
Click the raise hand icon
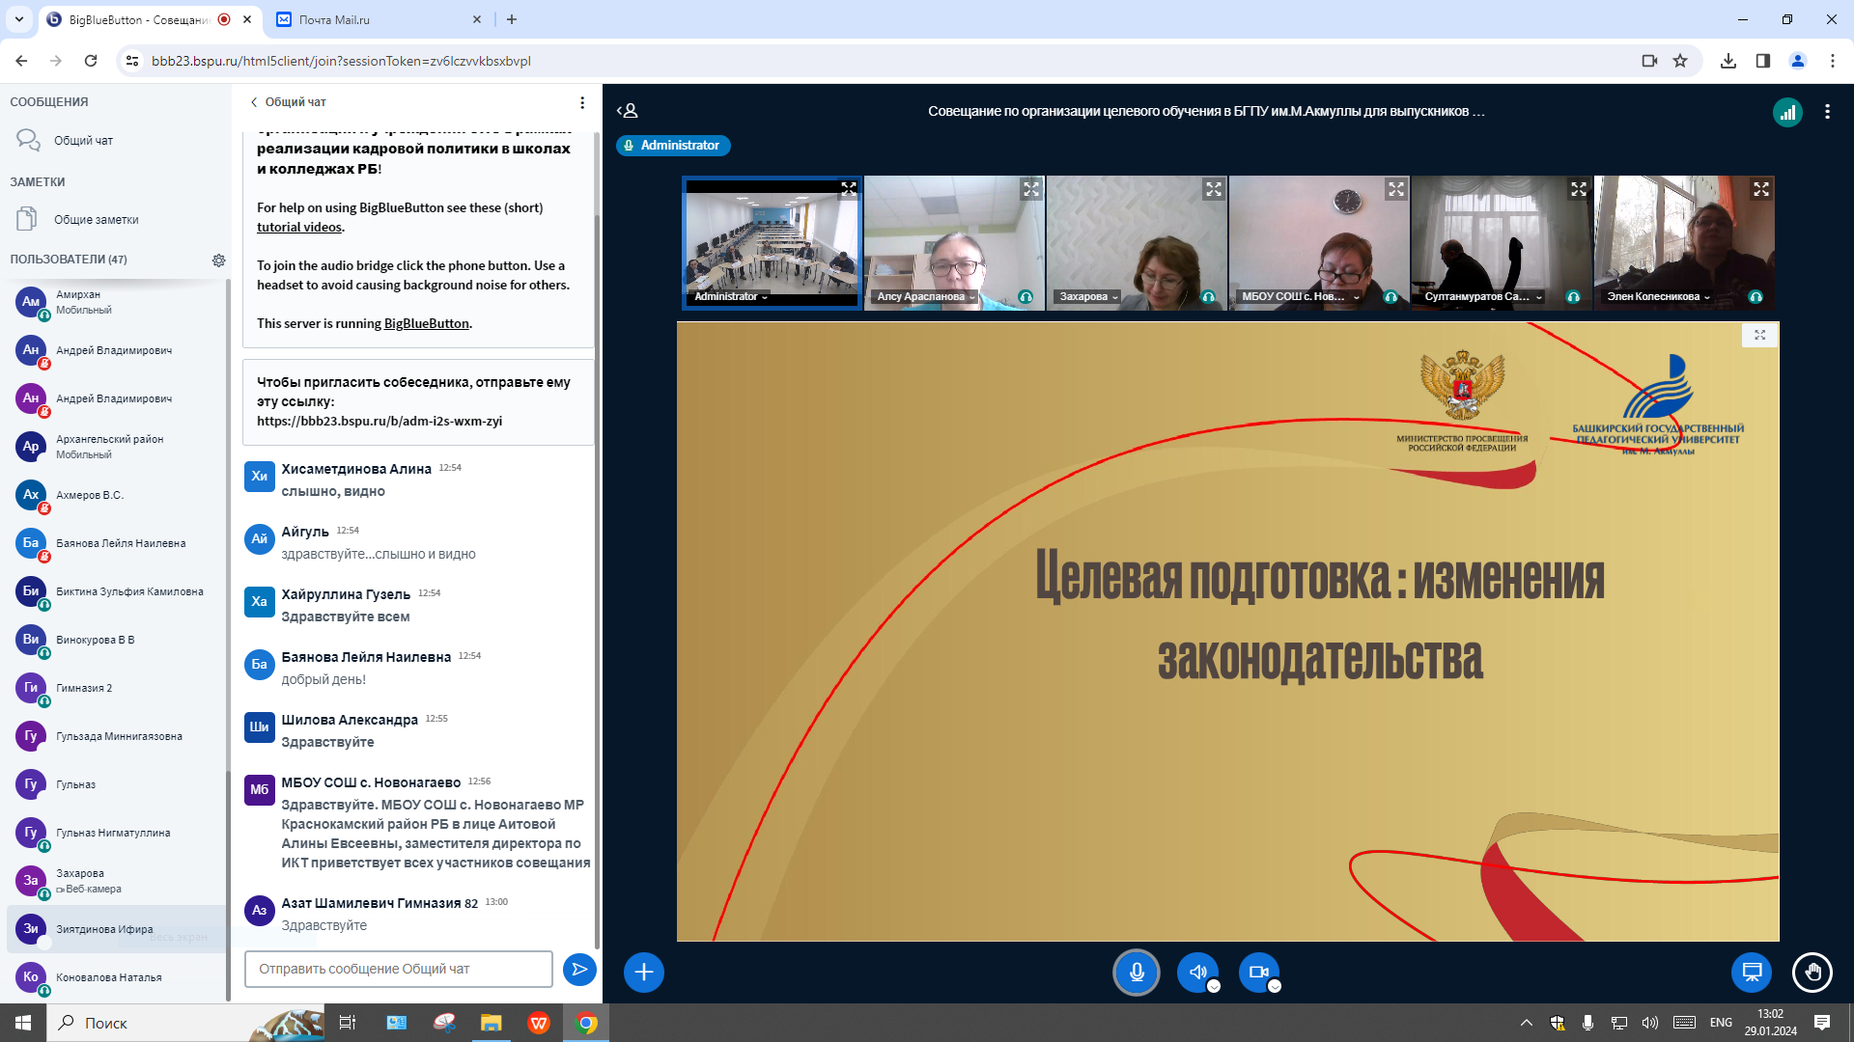[x=1812, y=972]
